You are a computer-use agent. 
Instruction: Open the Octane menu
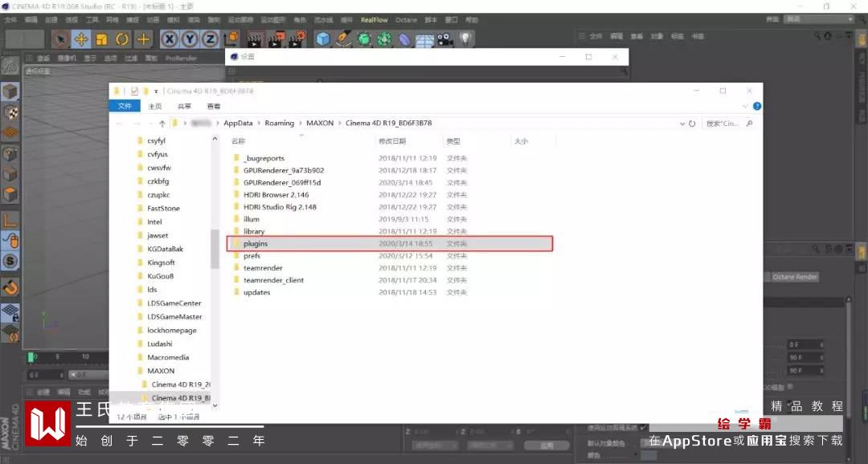click(406, 20)
